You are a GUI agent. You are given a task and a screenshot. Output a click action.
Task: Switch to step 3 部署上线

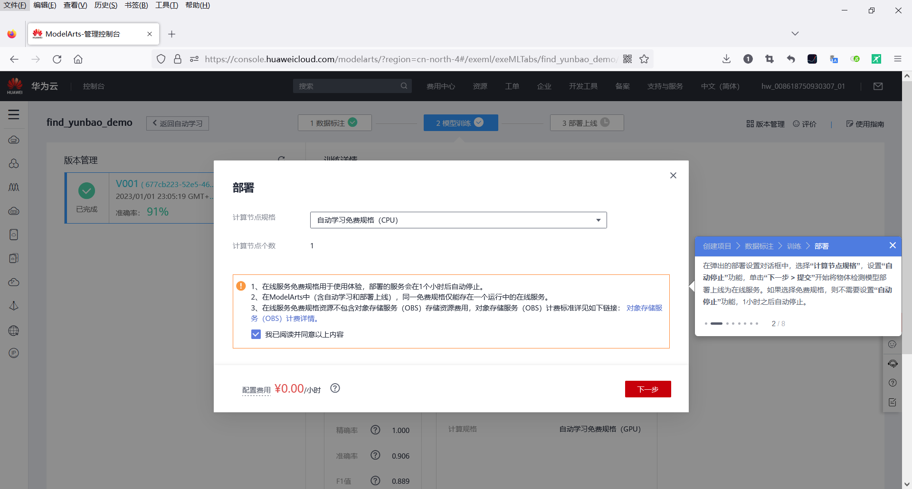587,122
